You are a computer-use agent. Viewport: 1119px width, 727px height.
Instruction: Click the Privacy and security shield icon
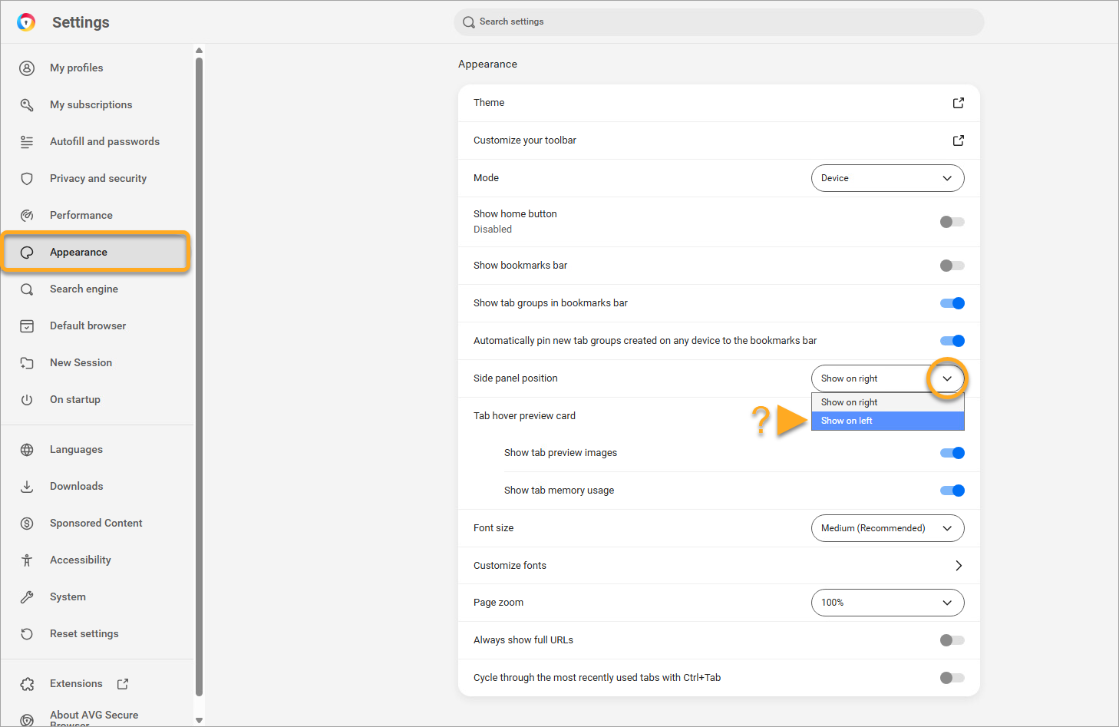pos(27,179)
